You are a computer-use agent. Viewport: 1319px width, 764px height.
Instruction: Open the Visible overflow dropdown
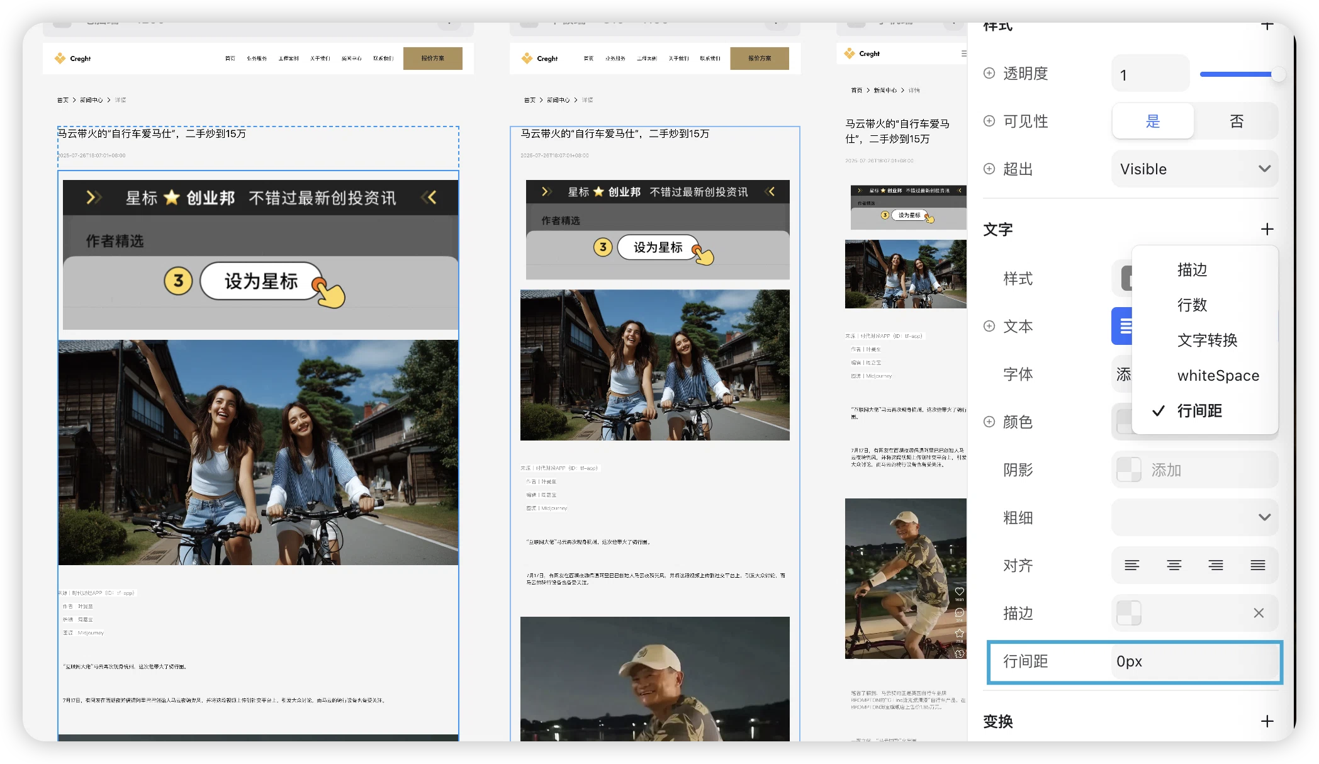pyautogui.click(x=1194, y=169)
